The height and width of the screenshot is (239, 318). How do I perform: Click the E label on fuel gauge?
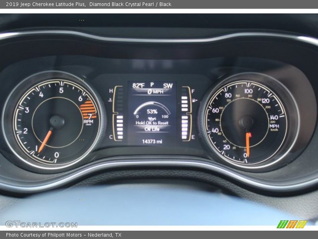(193, 137)
